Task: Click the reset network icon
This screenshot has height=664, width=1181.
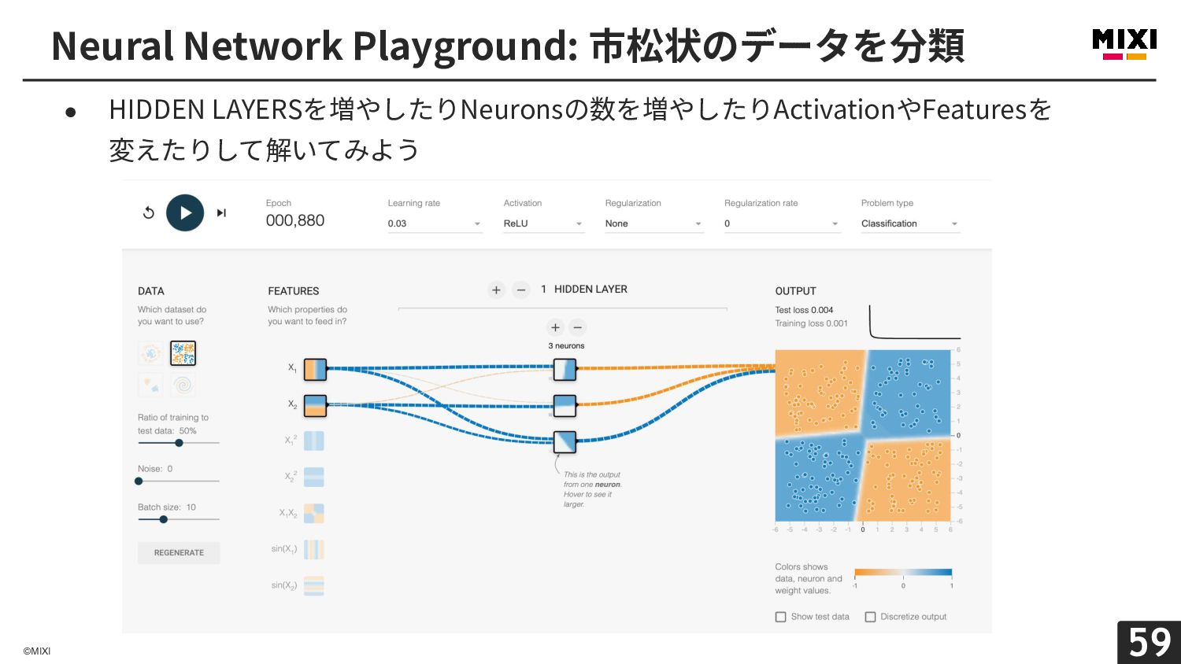Action: (148, 212)
